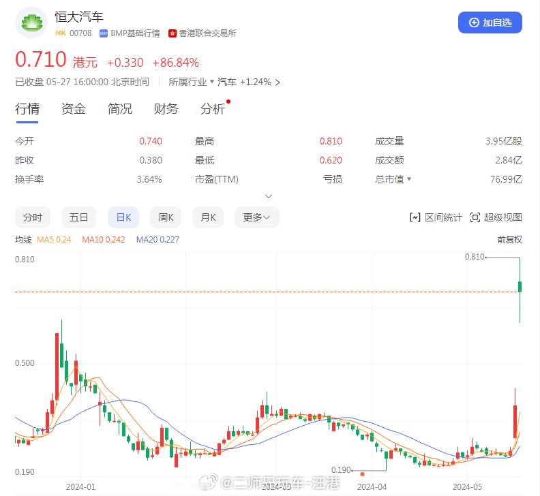Expand the 所属行业 dropdown arrow
The image size is (540, 496).
click(212, 82)
